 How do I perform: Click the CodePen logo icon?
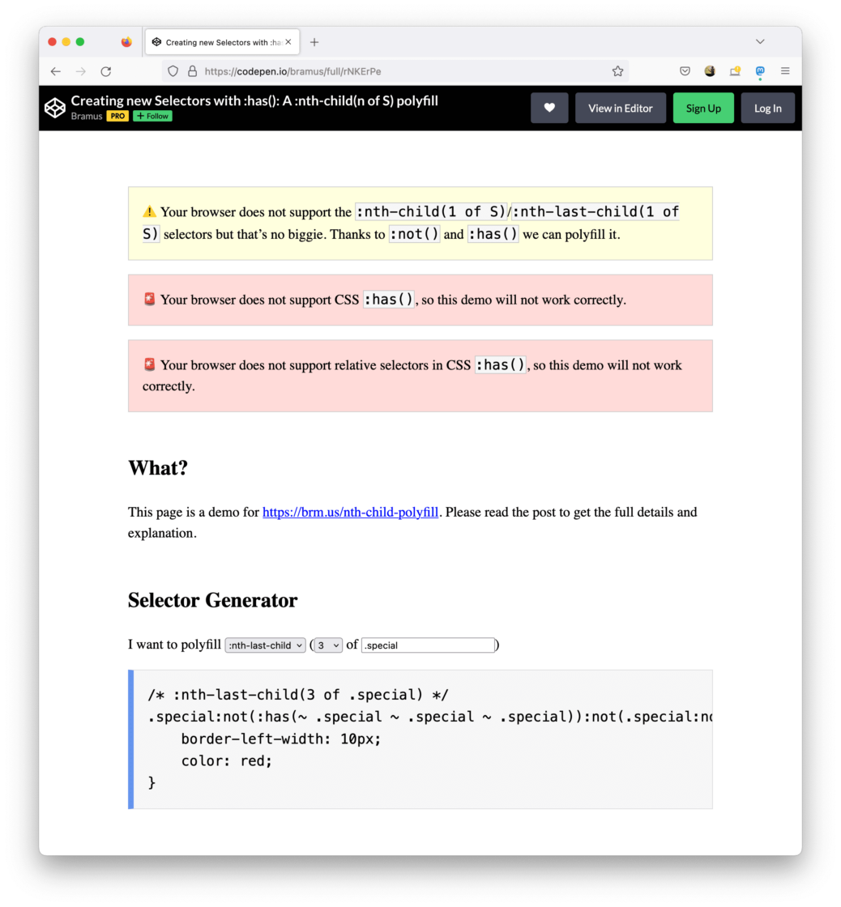pos(54,108)
